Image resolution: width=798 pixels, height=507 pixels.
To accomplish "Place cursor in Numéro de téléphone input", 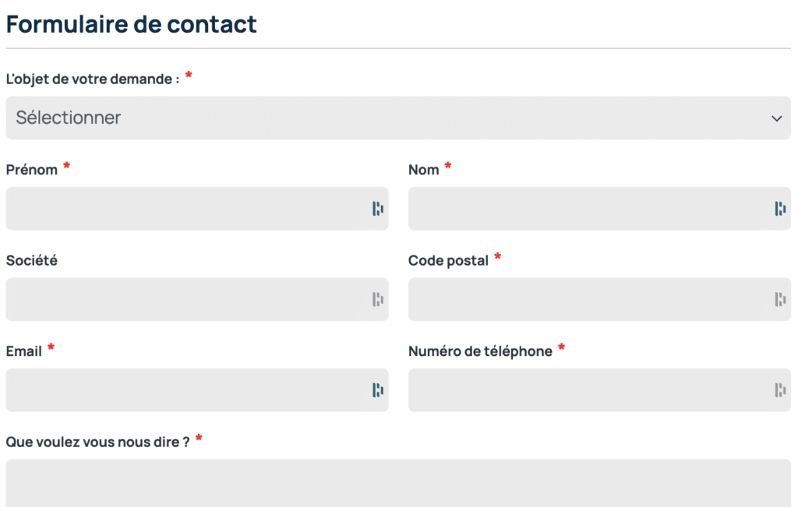I will pyautogui.click(x=588, y=390).
